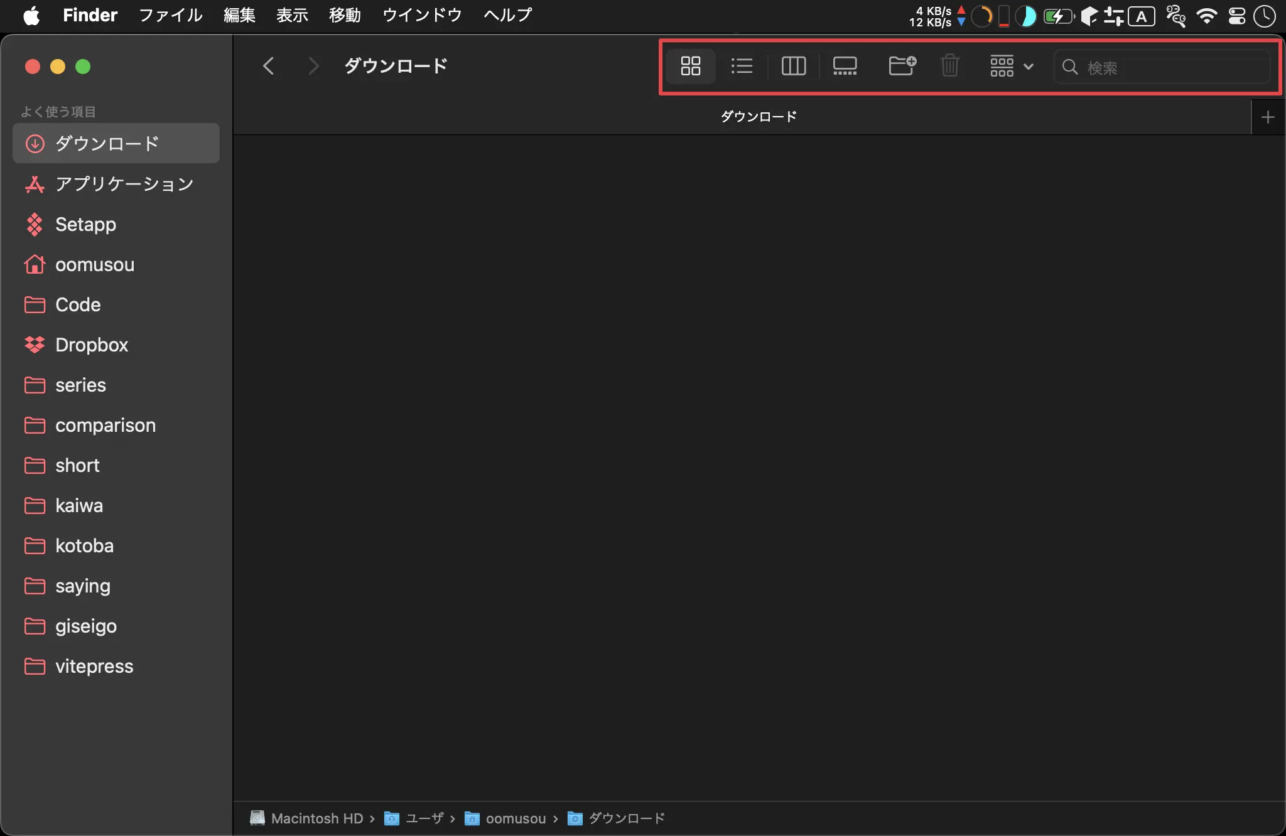Viewport: 1286px width, 836px height.
Task: Click the 検索 search field
Action: coord(1162,67)
